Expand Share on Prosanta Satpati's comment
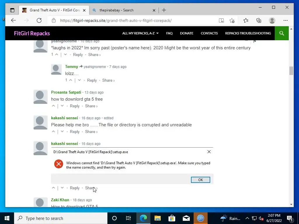299x224 pixels. (91, 106)
